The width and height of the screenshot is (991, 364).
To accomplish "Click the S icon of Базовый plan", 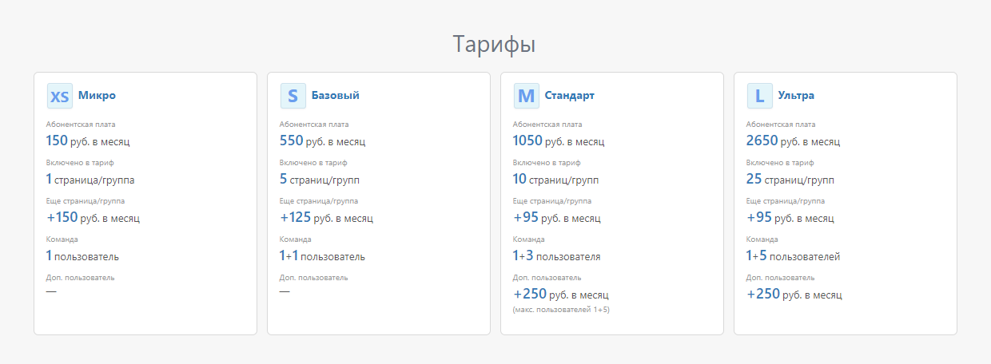I will coord(293,96).
